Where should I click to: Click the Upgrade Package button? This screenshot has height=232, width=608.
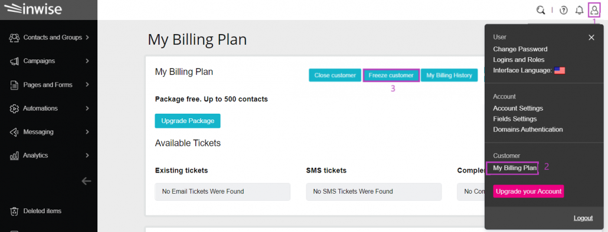coord(188,121)
